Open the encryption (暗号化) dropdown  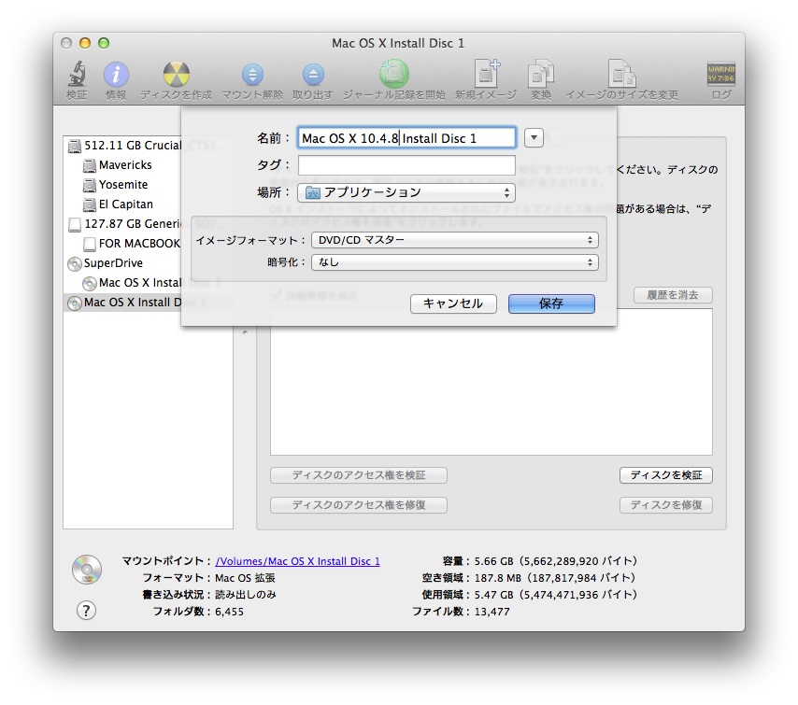[455, 262]
